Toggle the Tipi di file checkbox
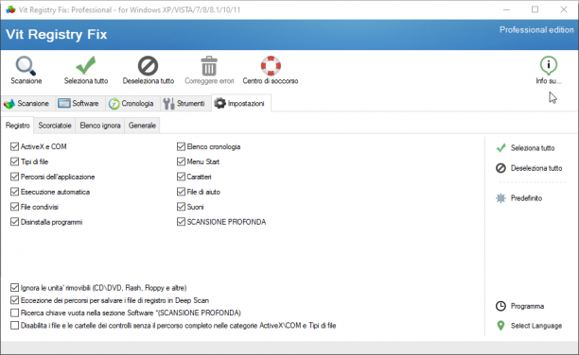Screen dimensions: 579x355 pos(14,161)
